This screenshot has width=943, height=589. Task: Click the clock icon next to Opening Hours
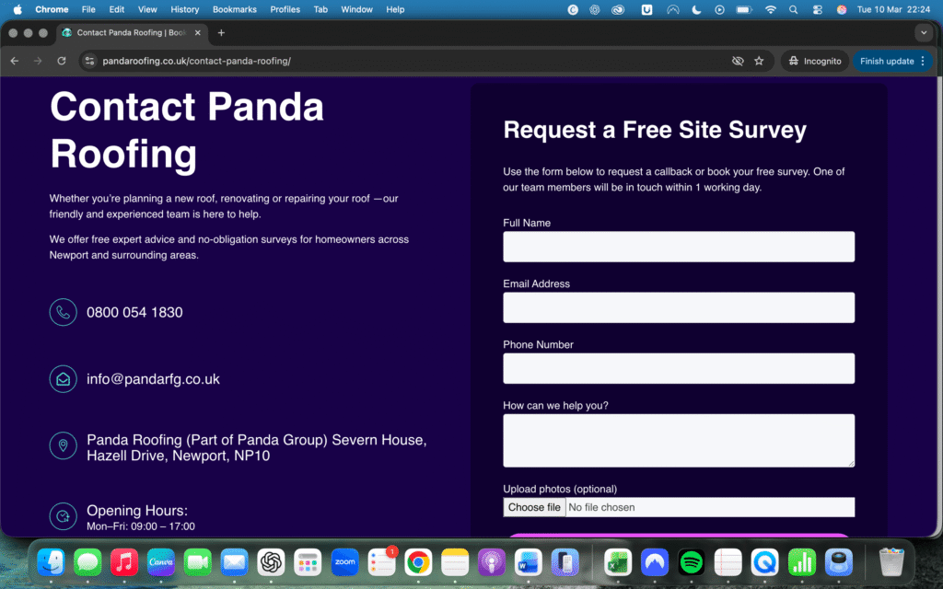click(x=63, y=516)
